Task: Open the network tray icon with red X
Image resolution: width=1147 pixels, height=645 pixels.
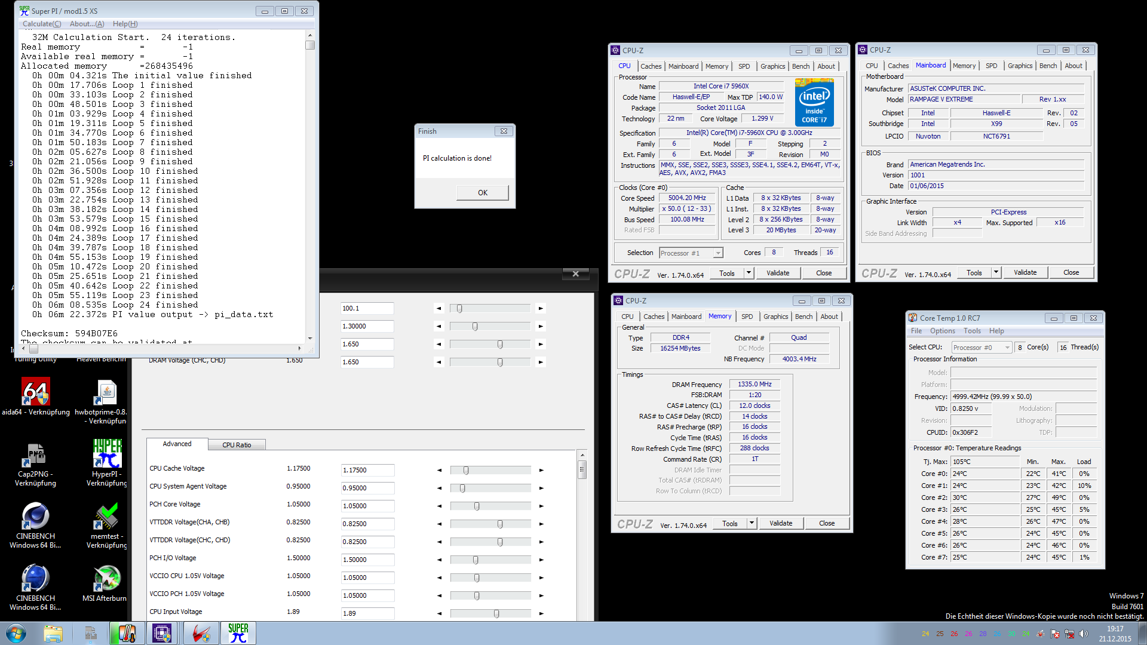Action: (1069, 634)
